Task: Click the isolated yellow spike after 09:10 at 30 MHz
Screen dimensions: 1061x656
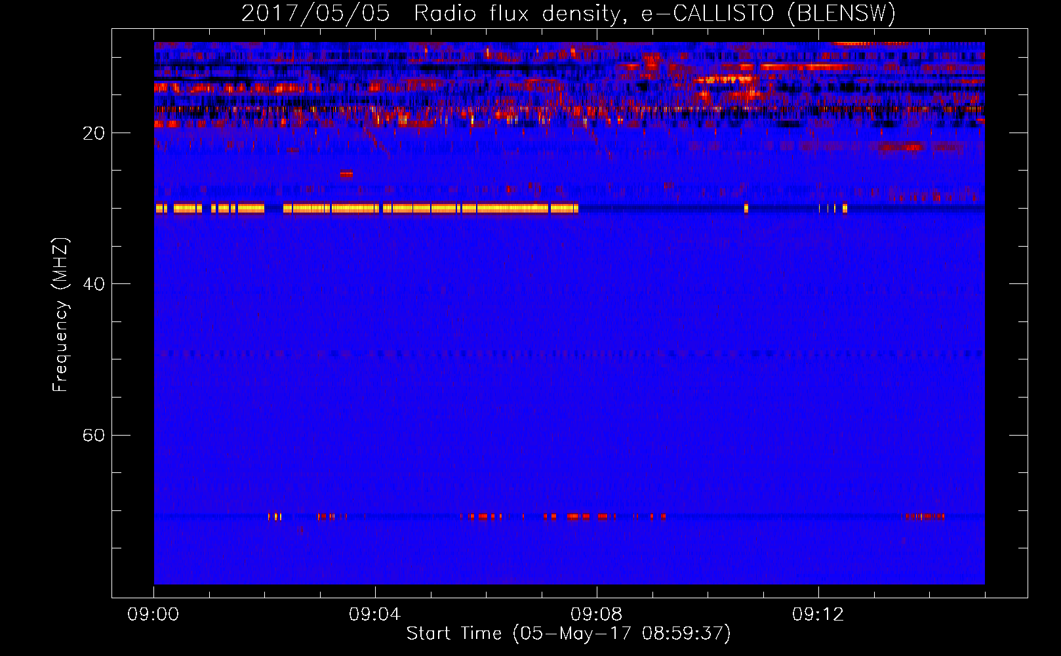Action: (x=746, y=209)
